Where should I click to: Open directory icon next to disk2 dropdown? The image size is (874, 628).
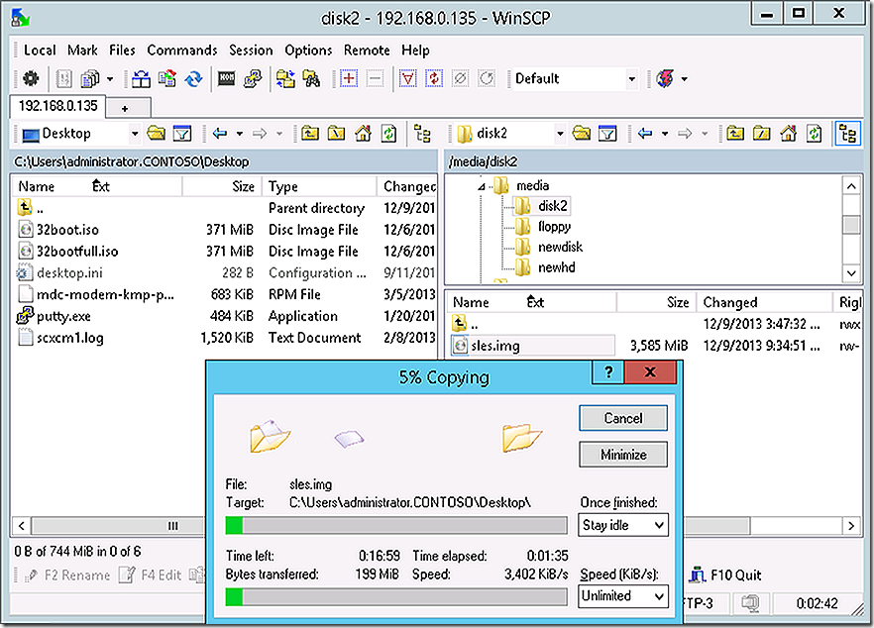582,133
